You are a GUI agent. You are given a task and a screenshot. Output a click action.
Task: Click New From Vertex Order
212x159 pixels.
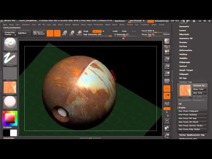(192, 125)
